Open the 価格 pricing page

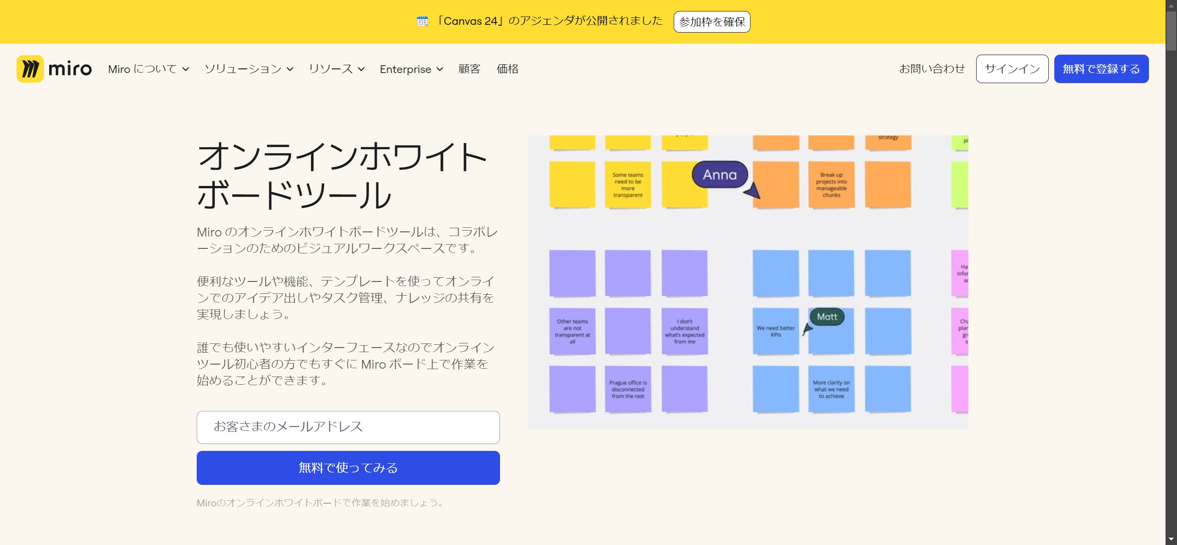(x=508, y=69)
